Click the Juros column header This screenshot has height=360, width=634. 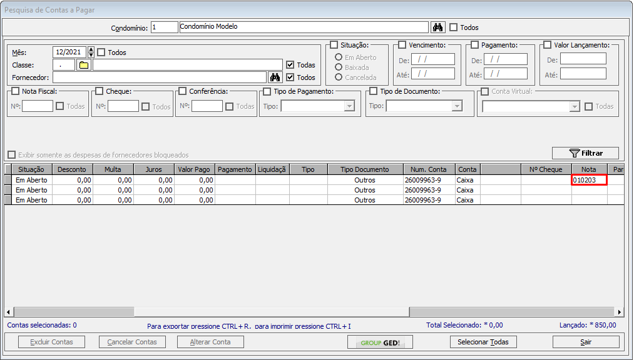coord(154,169)
